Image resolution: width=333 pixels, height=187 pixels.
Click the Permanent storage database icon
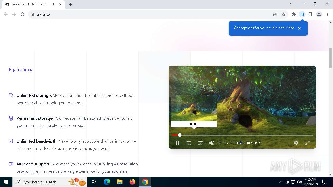[11, 118]
